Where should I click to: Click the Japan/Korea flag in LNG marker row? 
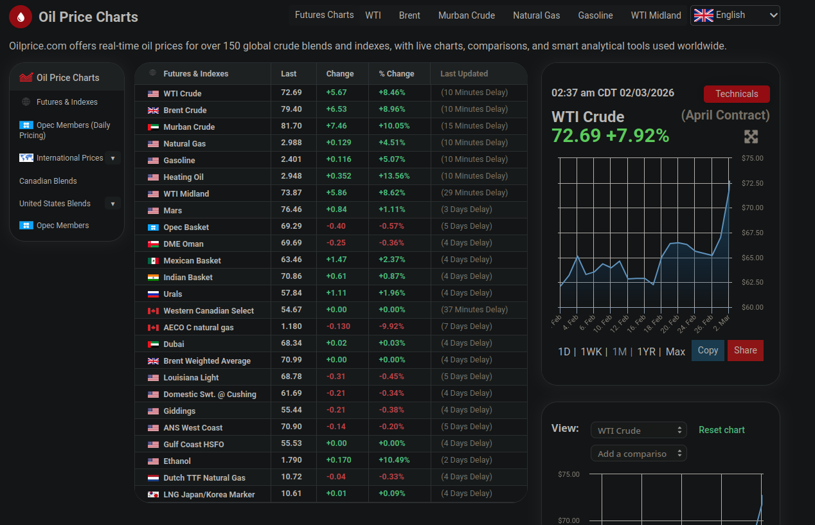point(153,495)
